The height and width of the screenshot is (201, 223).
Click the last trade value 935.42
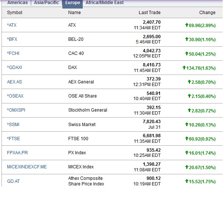pyautogui.click(x=154, y=150)
